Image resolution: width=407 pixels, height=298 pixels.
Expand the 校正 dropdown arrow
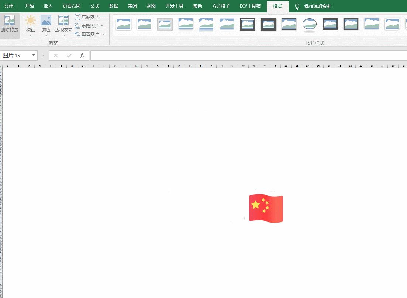coord(30,35)
